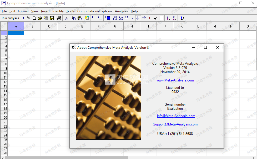
Task: Click the dark red plus icon
Action: click(x=150, y=18)
